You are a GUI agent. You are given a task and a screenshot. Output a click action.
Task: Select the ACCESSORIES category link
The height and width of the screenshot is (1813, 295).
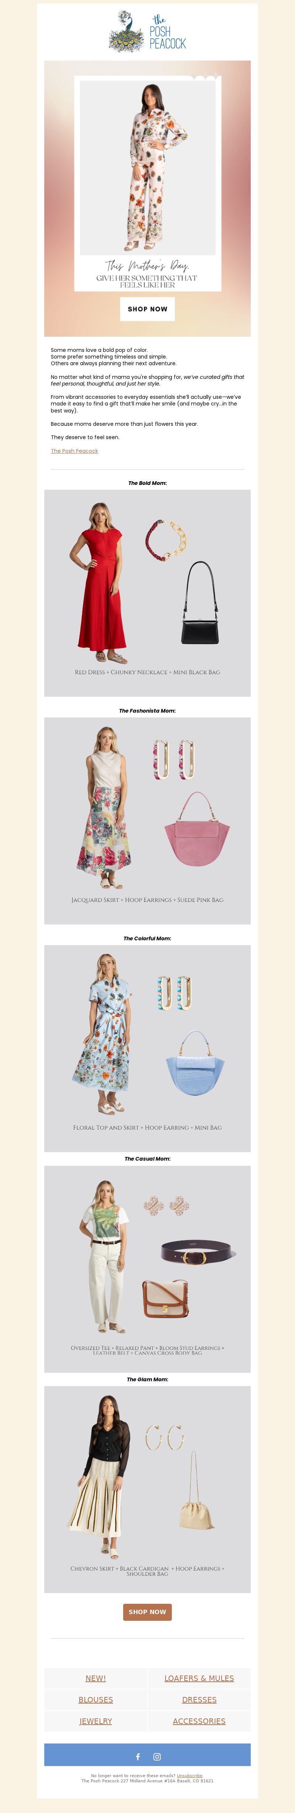199,1720
